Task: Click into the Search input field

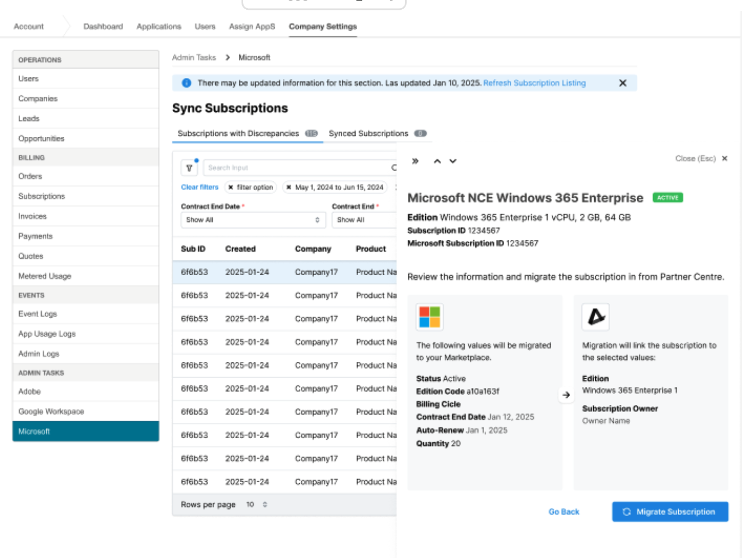Action: 297,168
